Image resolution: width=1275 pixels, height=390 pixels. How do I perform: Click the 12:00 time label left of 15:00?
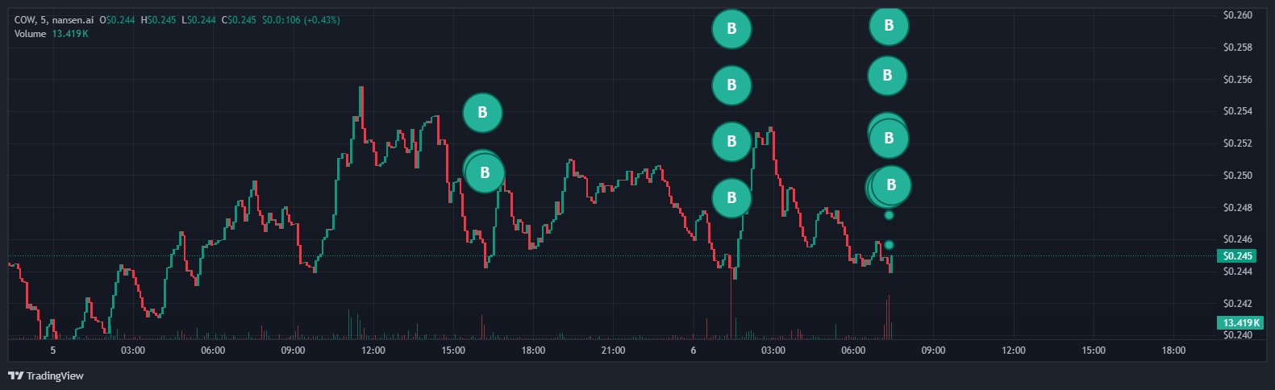(x=373, y=351)
